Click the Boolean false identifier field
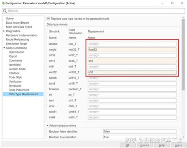 (140, 131)
